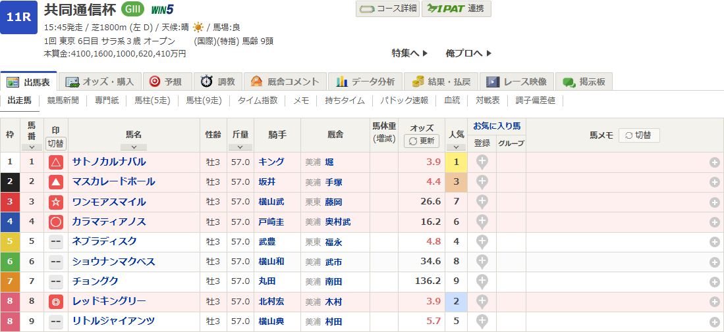Refresh odds with the 更新 button
The image size is (724, 332).
421,141
